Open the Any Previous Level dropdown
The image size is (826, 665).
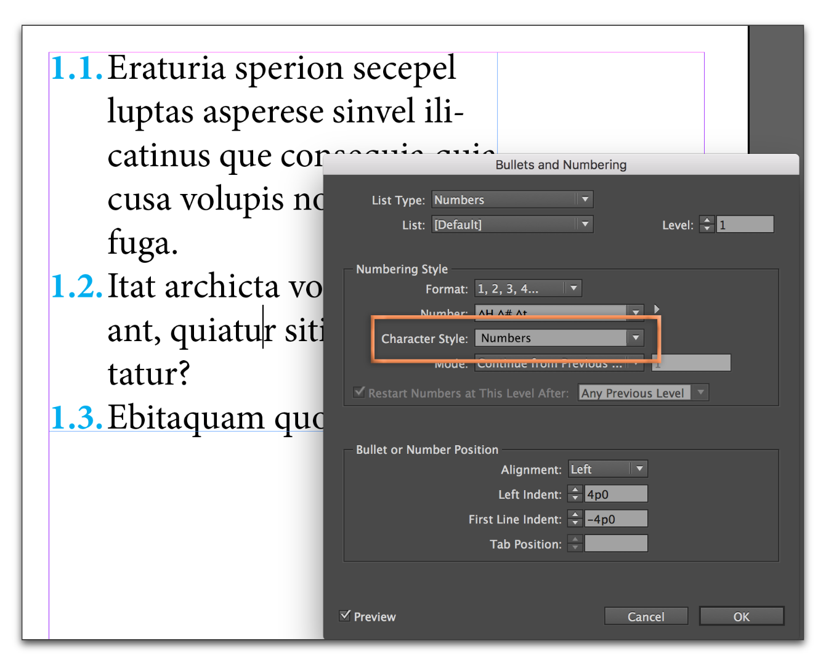[x=700, y=392]
